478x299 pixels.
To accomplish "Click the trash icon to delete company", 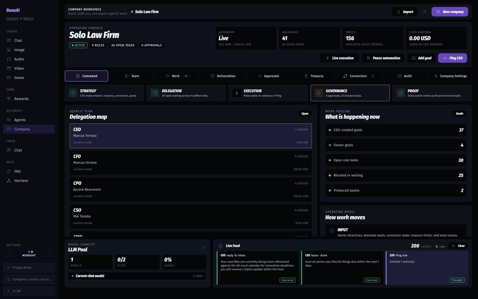I will [x=425, y=12].
